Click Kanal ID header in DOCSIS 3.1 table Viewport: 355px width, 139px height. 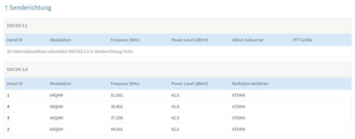click(15, 40)
